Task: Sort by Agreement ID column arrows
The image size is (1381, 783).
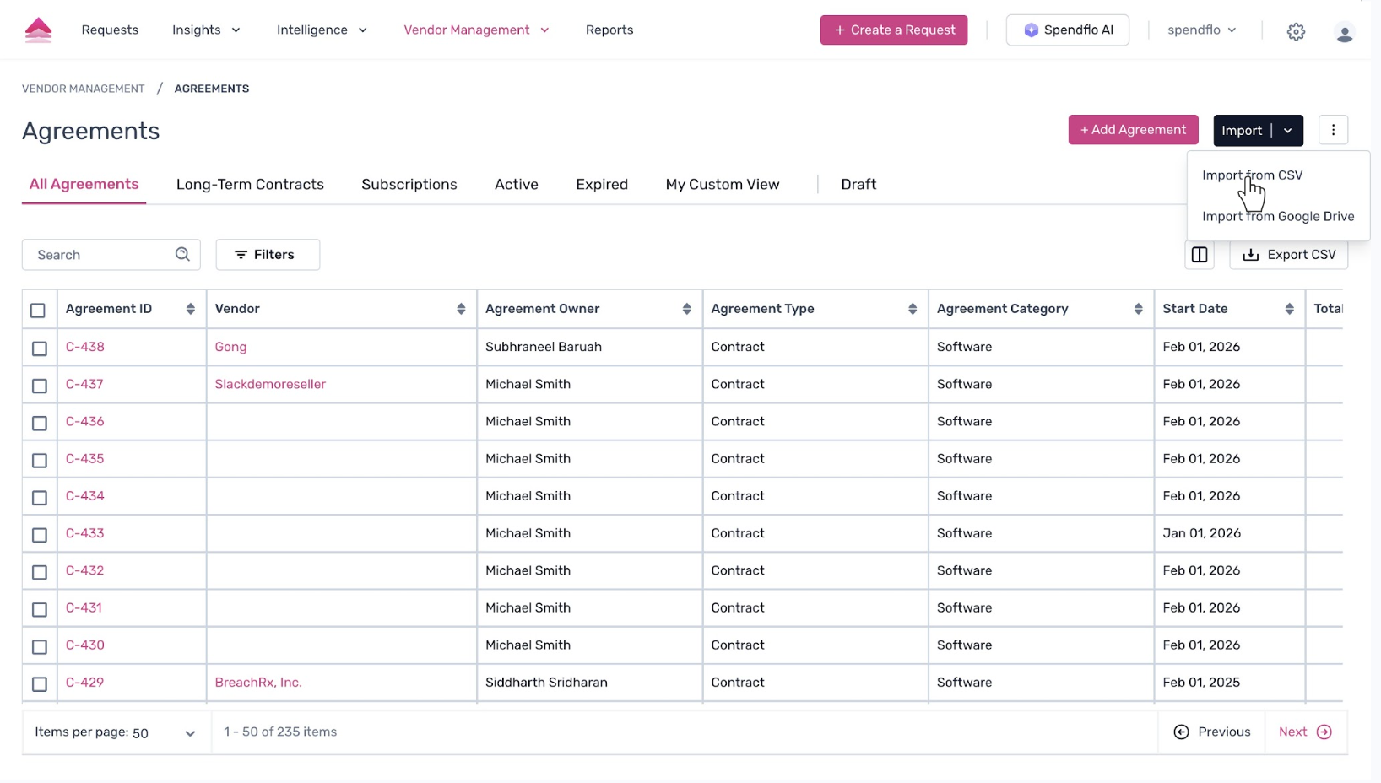Action: 190,309
